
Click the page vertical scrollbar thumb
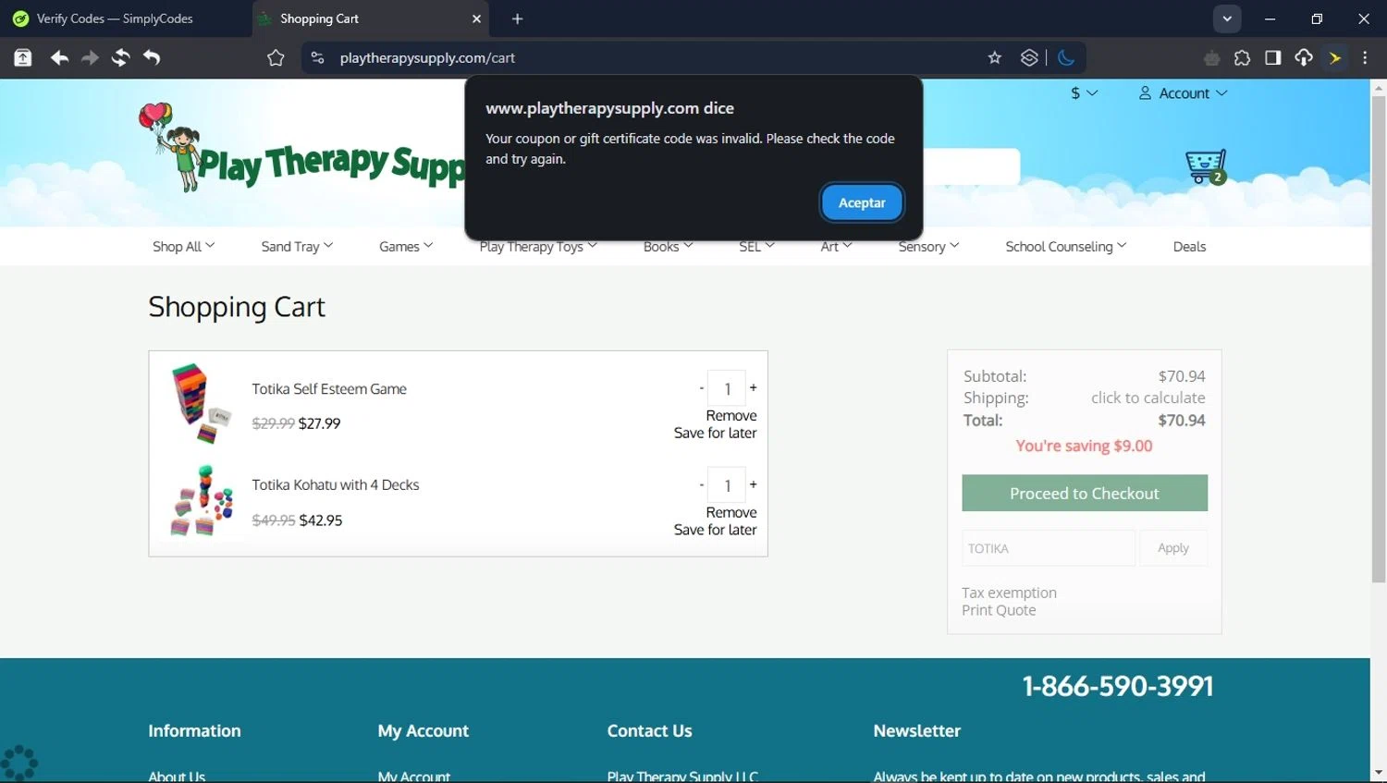[x=1379, y=338]
